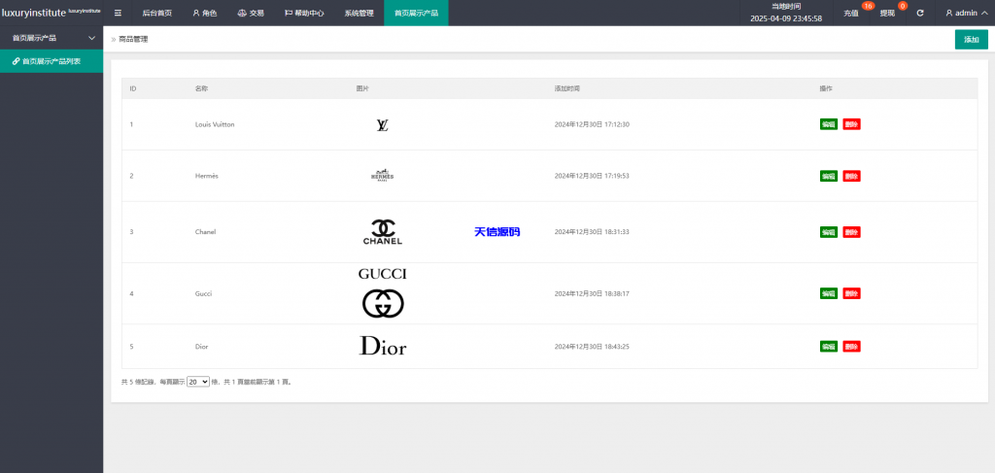The width and height of the screenshot is (995, 473).
Task: Delete the Gucci row
Action: point(851,293)
